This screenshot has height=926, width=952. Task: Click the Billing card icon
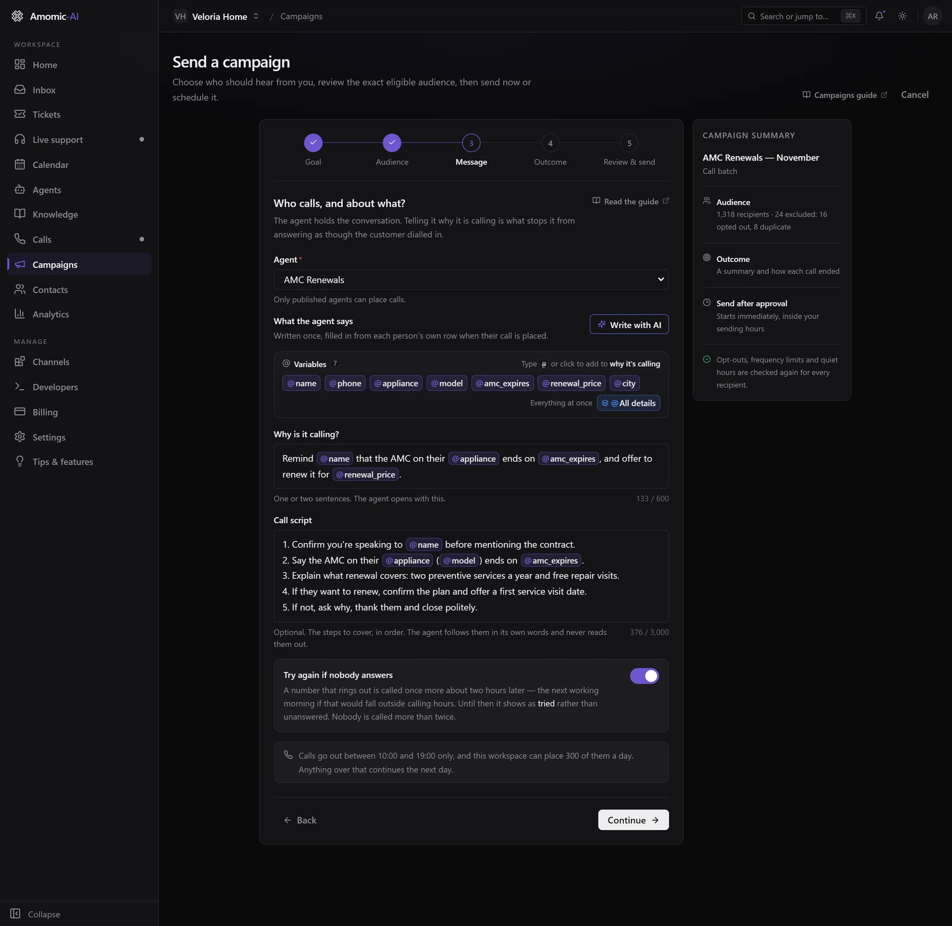pos(19,412)
